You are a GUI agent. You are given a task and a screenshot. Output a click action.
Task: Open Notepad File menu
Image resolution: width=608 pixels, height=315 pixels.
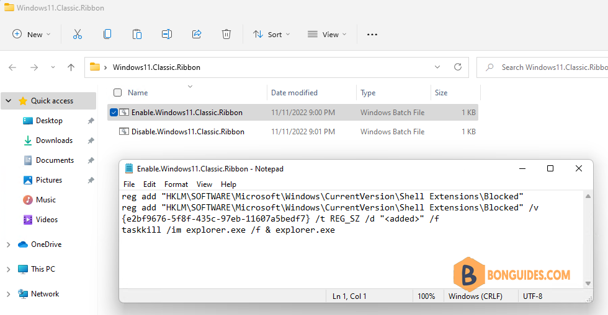pyautogui.click(x=129, y=184)
